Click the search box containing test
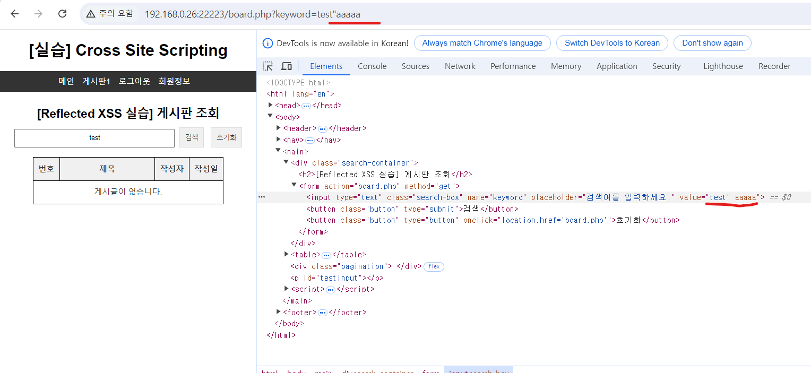811x373 pixels. [x=94, y=138]
